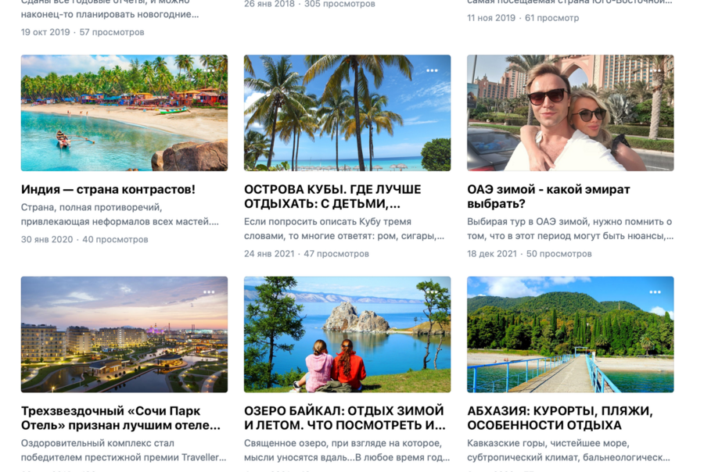This screenshot has height=472, width=704.
Task: Open India beach cover image
Action: [124, 113]
